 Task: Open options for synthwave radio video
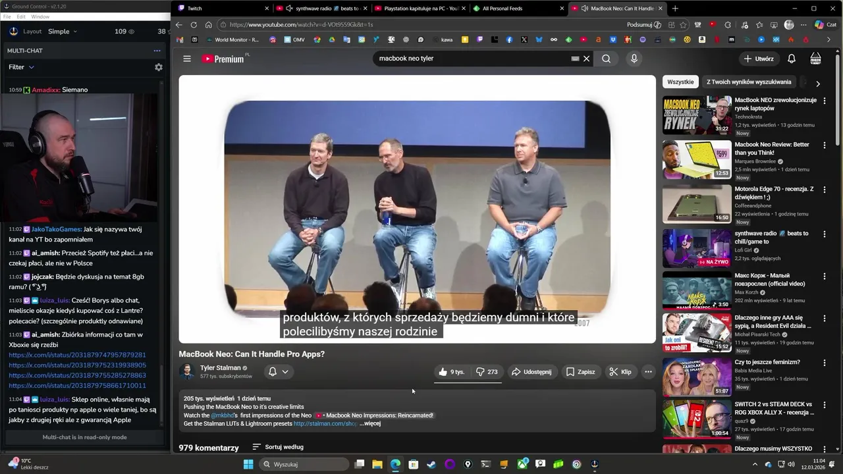tap(824, 234)
